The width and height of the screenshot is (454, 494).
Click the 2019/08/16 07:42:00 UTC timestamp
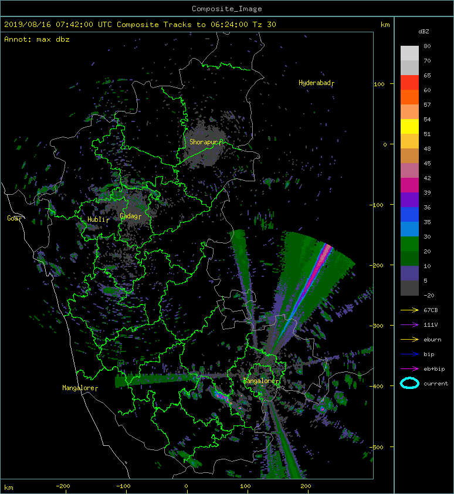[x=58, y=25]
